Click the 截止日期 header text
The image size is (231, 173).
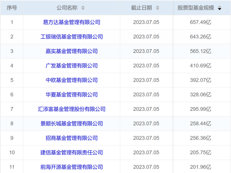142,8
